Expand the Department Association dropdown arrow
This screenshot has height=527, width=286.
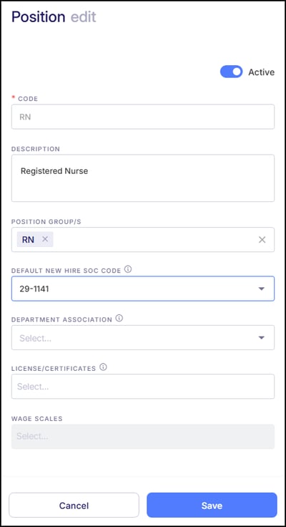262,338
